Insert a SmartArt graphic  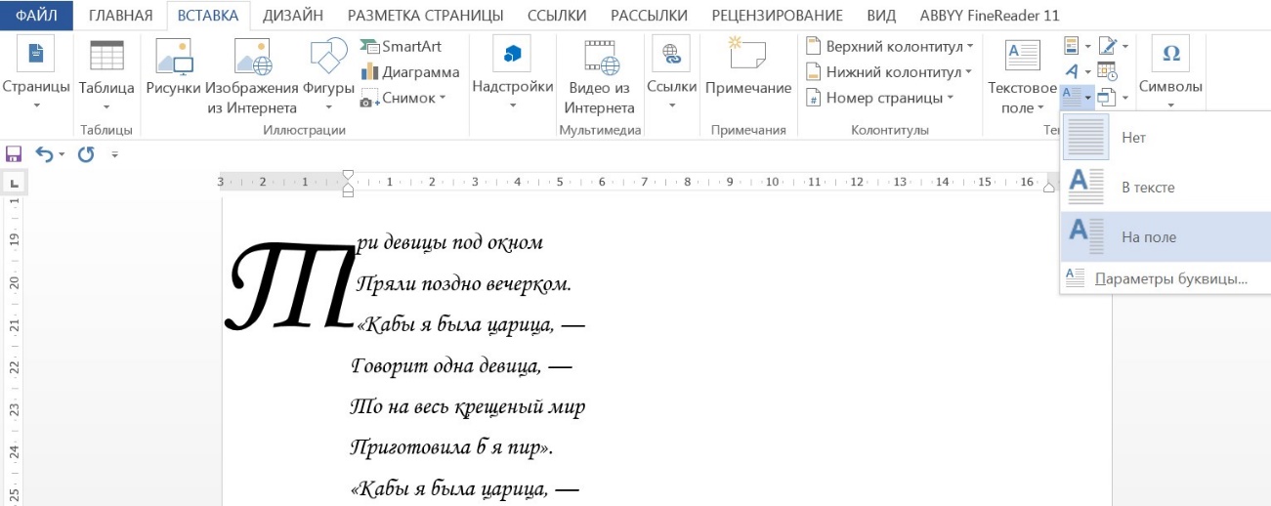tap(401, 46)
